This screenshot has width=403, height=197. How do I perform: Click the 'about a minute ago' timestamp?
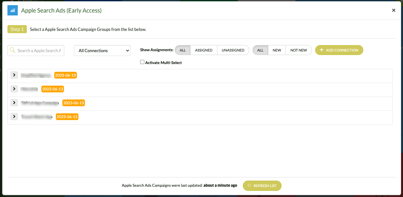(220, 185)
